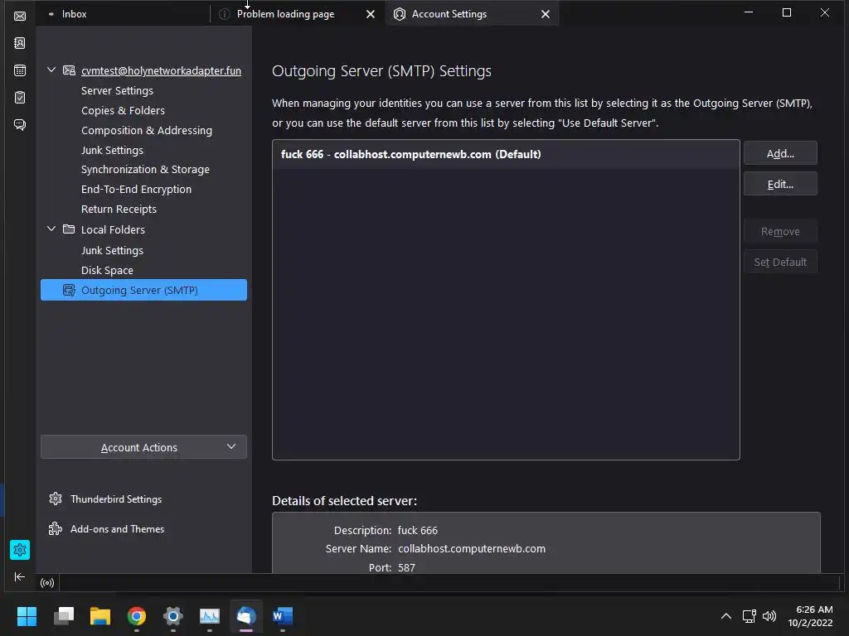Click the Thunderbird Settings gear icon
Screen dimensions: 849x636
(x=56, y=499)
